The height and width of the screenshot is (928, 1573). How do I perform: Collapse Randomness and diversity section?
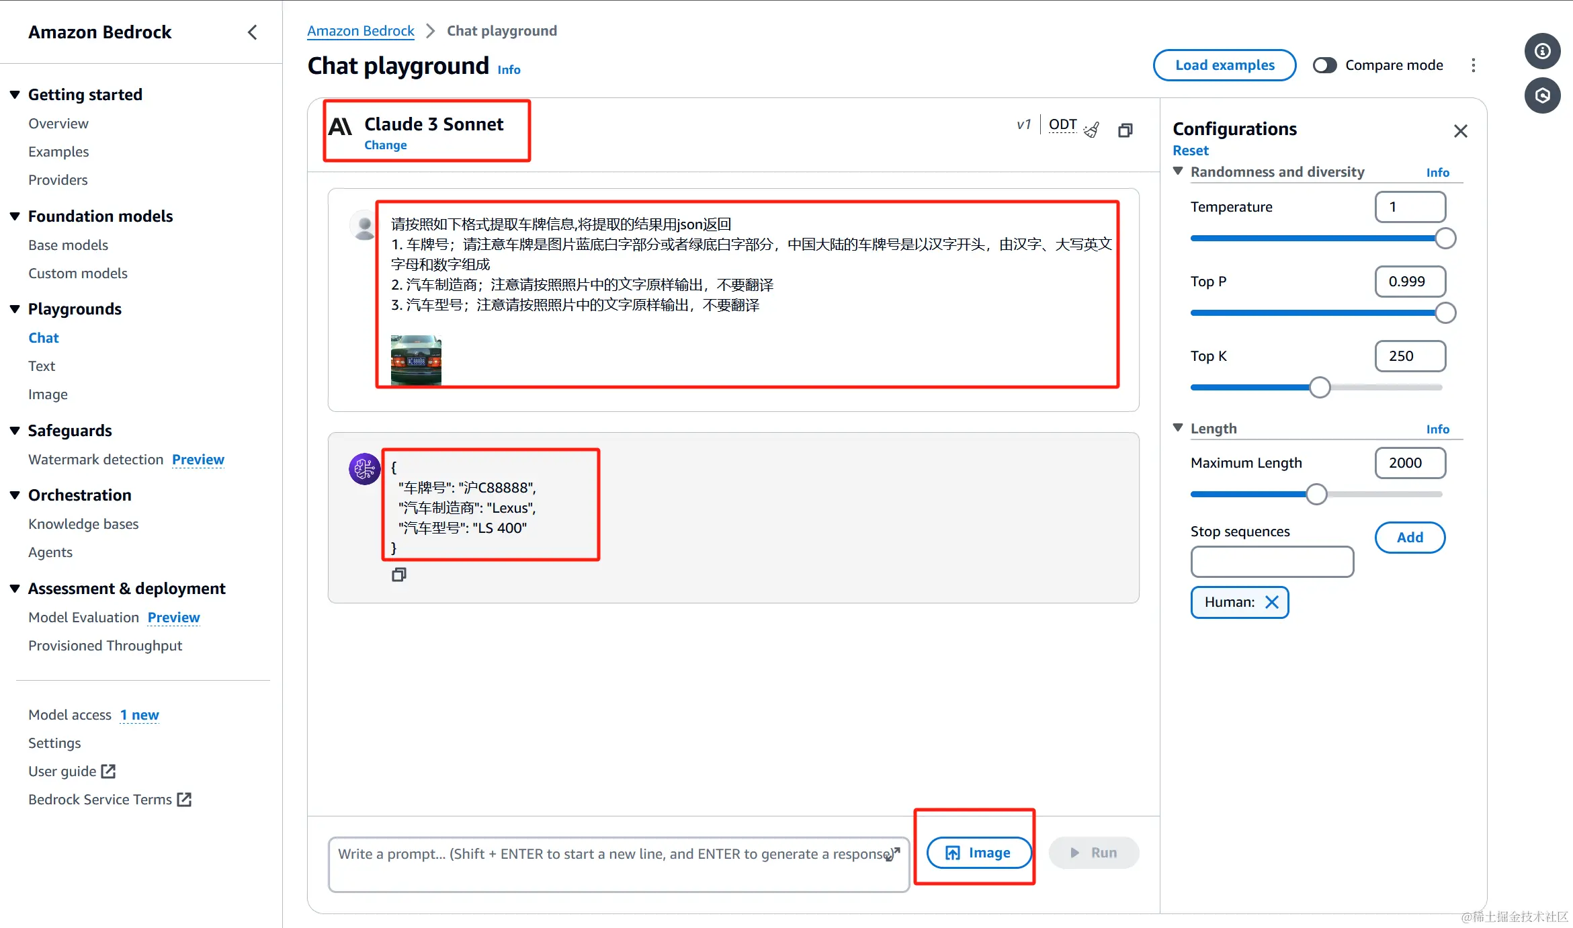coord(1178,171)
